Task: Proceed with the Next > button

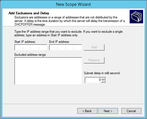Action: click(108, 111)
